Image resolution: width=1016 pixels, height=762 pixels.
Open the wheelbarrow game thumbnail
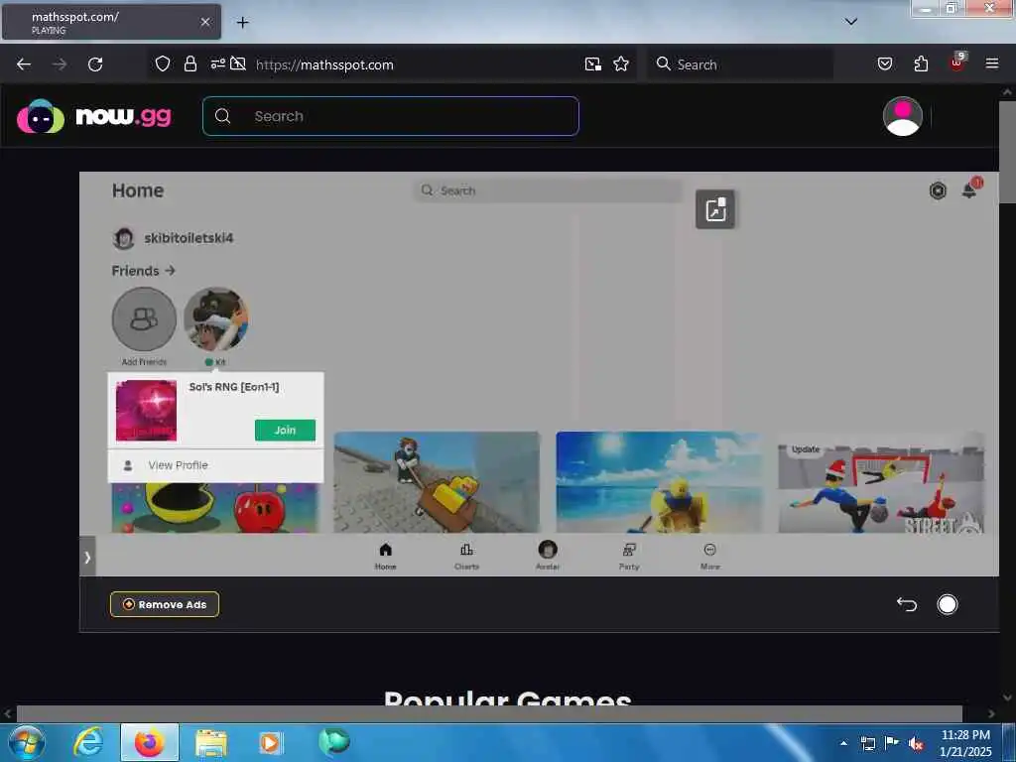click(x=437, y=482)
